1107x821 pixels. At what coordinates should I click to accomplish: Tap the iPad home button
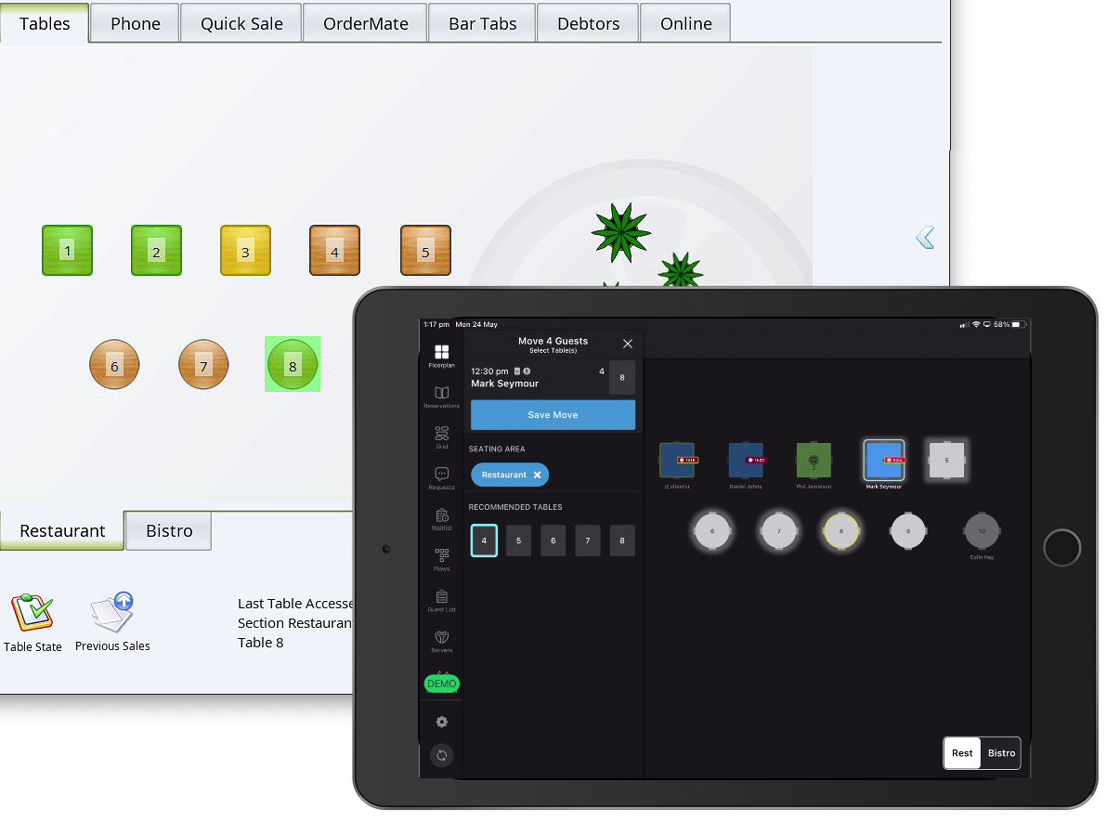[1061, 547]
